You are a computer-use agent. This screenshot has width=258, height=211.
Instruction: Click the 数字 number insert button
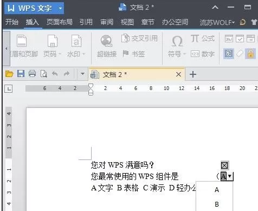point(203,54)
